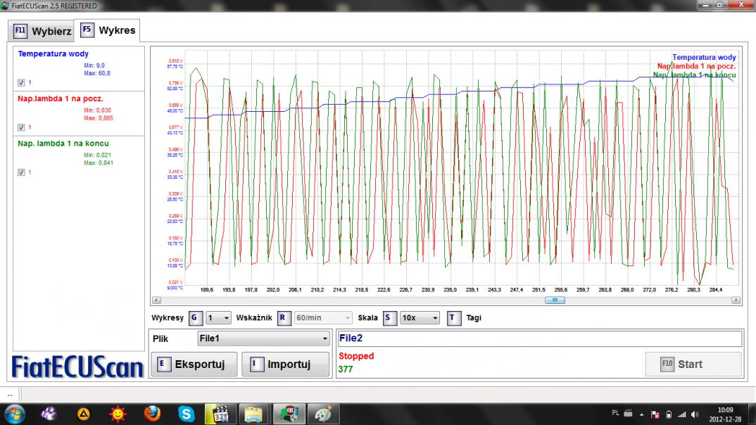Open the Wykresy count dropdown
This screenshot has height=425, width=756.
[218, 318]
